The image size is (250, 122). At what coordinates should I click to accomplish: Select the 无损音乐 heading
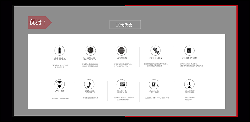pyautogui.click(x=89, y=91)
